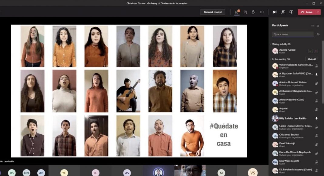324x176 pixels.
Task: Copy meeting join link icon
Action: pos(318,35)
